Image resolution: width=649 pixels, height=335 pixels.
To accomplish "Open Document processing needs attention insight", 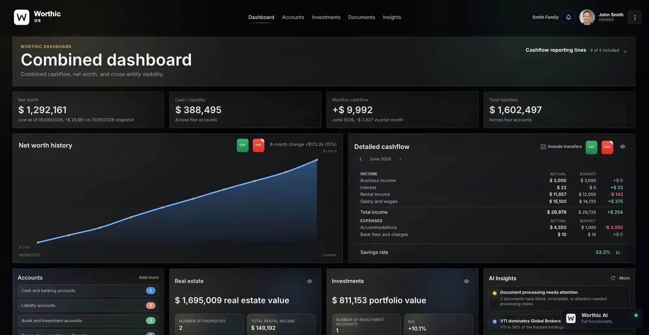I will (559, 298).
